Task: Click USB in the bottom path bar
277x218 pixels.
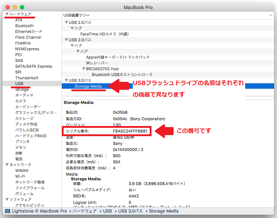Action: pyautogui.click(x=107, y=211)
